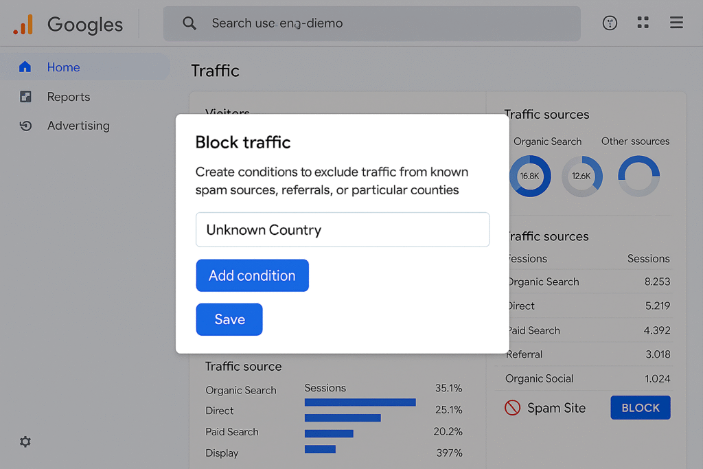The height and width of the screenshot is (469, 703).
Task: Select Reports in the sidebar
Action: pos(68,97)
